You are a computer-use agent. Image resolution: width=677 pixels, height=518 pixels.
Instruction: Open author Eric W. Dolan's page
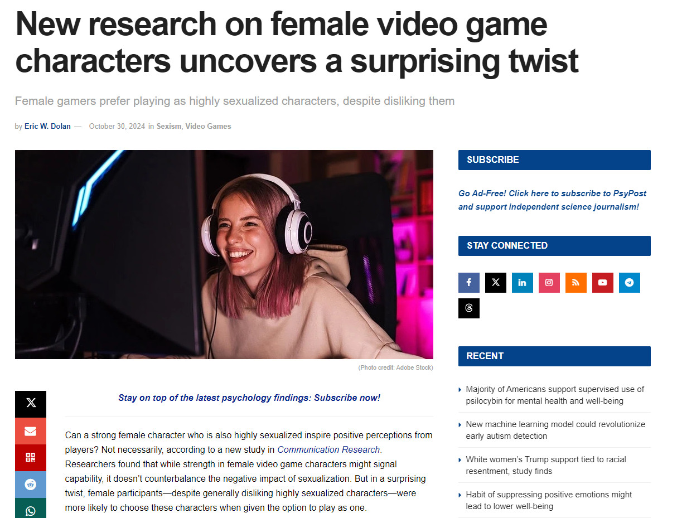point(47,127)
